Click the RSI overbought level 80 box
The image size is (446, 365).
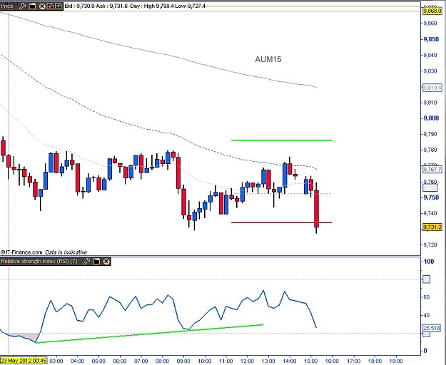tap(426, 279)
